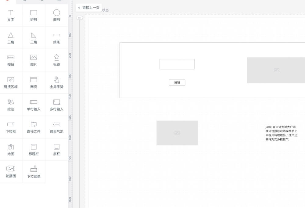Screen dimensions: 305x208
Task: Select the 下拉框 dropdown box component
Action: click(11, 127)
